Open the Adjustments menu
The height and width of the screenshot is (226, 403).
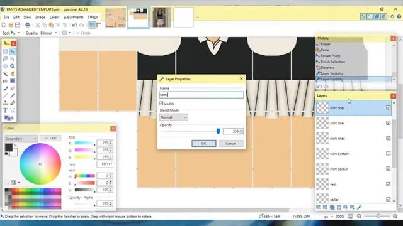(74, 17)
